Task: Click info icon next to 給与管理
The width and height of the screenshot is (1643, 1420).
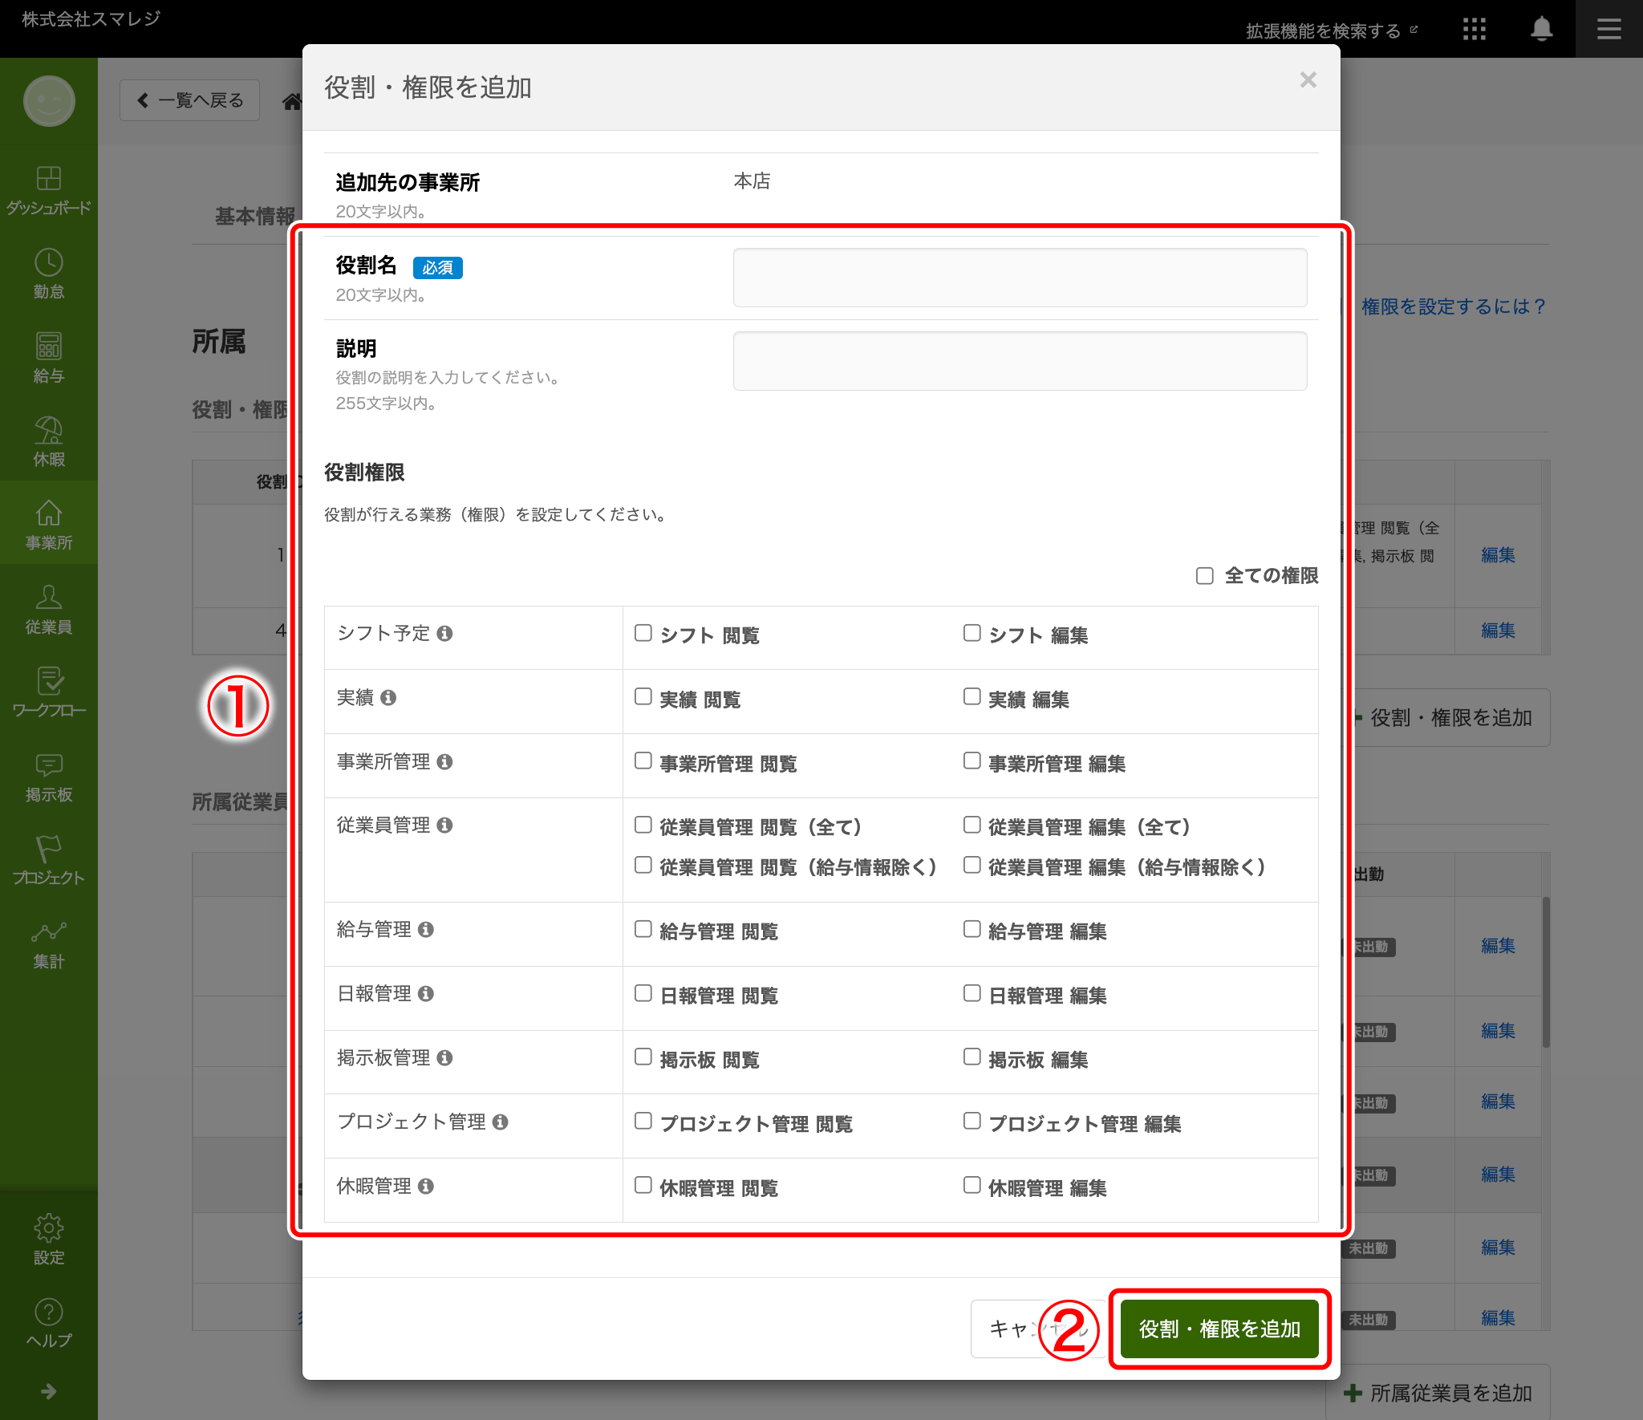Action: coord(426,930)
